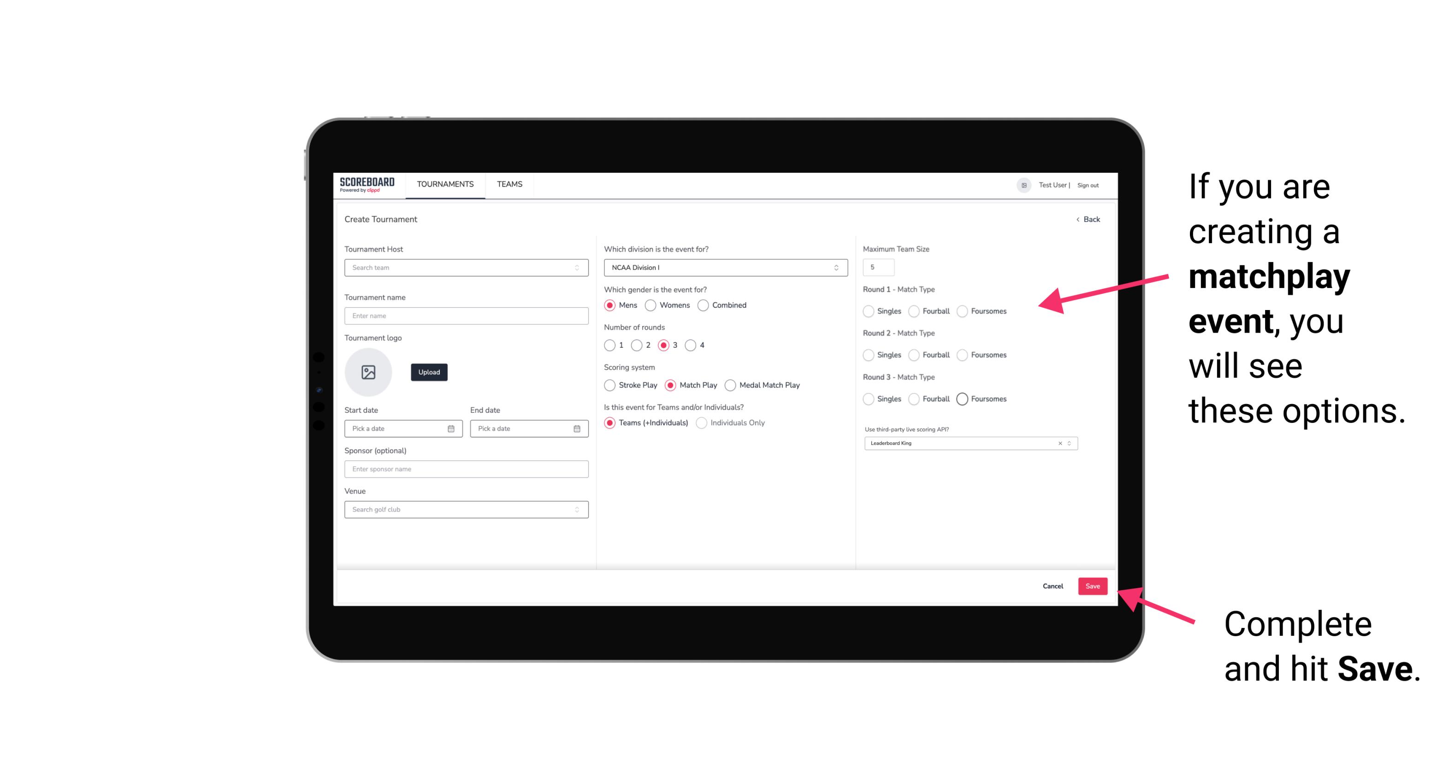Expand the Leaderboard King API dropdown
The width and height of the screenshot is (1449, 779).
click(1068, 443)
